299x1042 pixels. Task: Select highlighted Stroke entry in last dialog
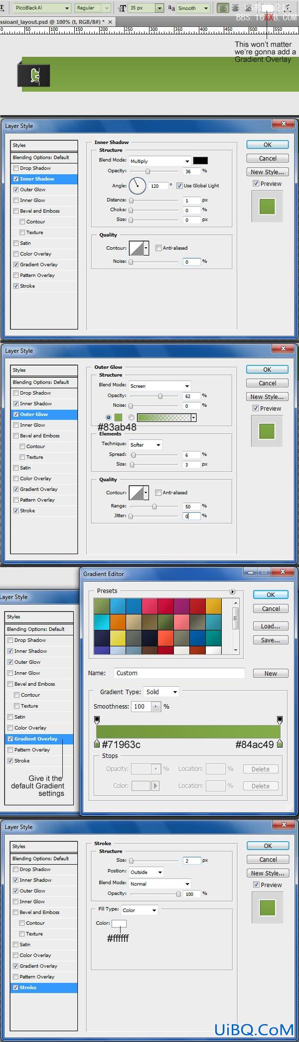pyautogui.click(x=44, y=988)
